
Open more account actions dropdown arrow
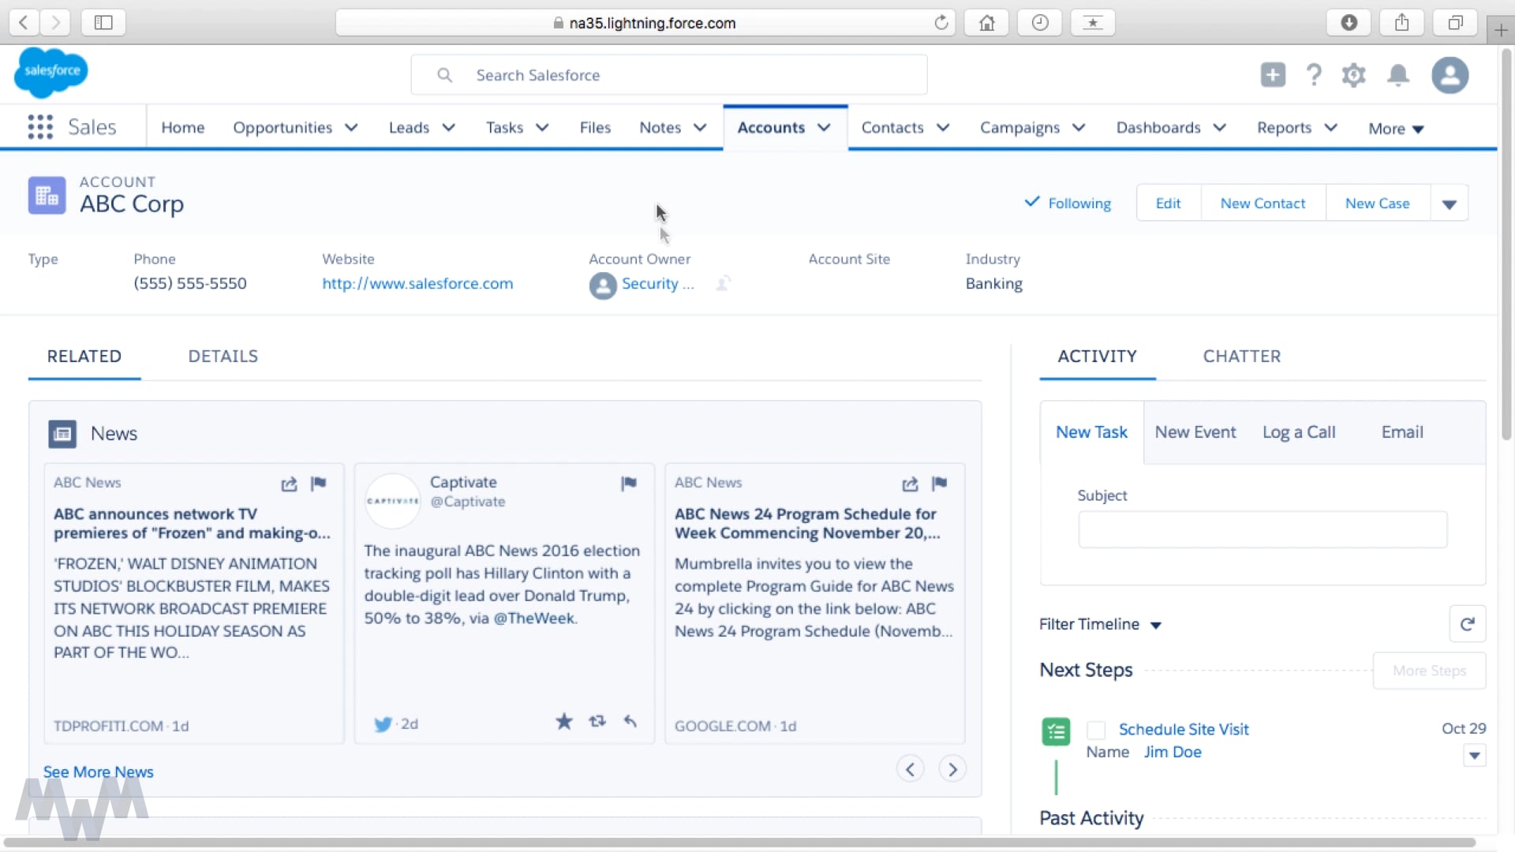1450,204
